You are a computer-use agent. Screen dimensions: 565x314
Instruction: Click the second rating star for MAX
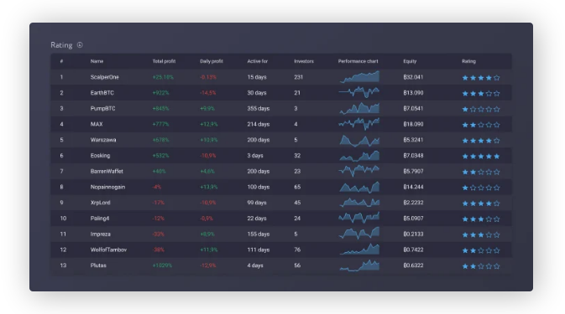[x=473, y=125]
